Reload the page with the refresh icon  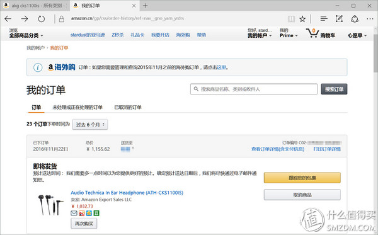(42, 19)
